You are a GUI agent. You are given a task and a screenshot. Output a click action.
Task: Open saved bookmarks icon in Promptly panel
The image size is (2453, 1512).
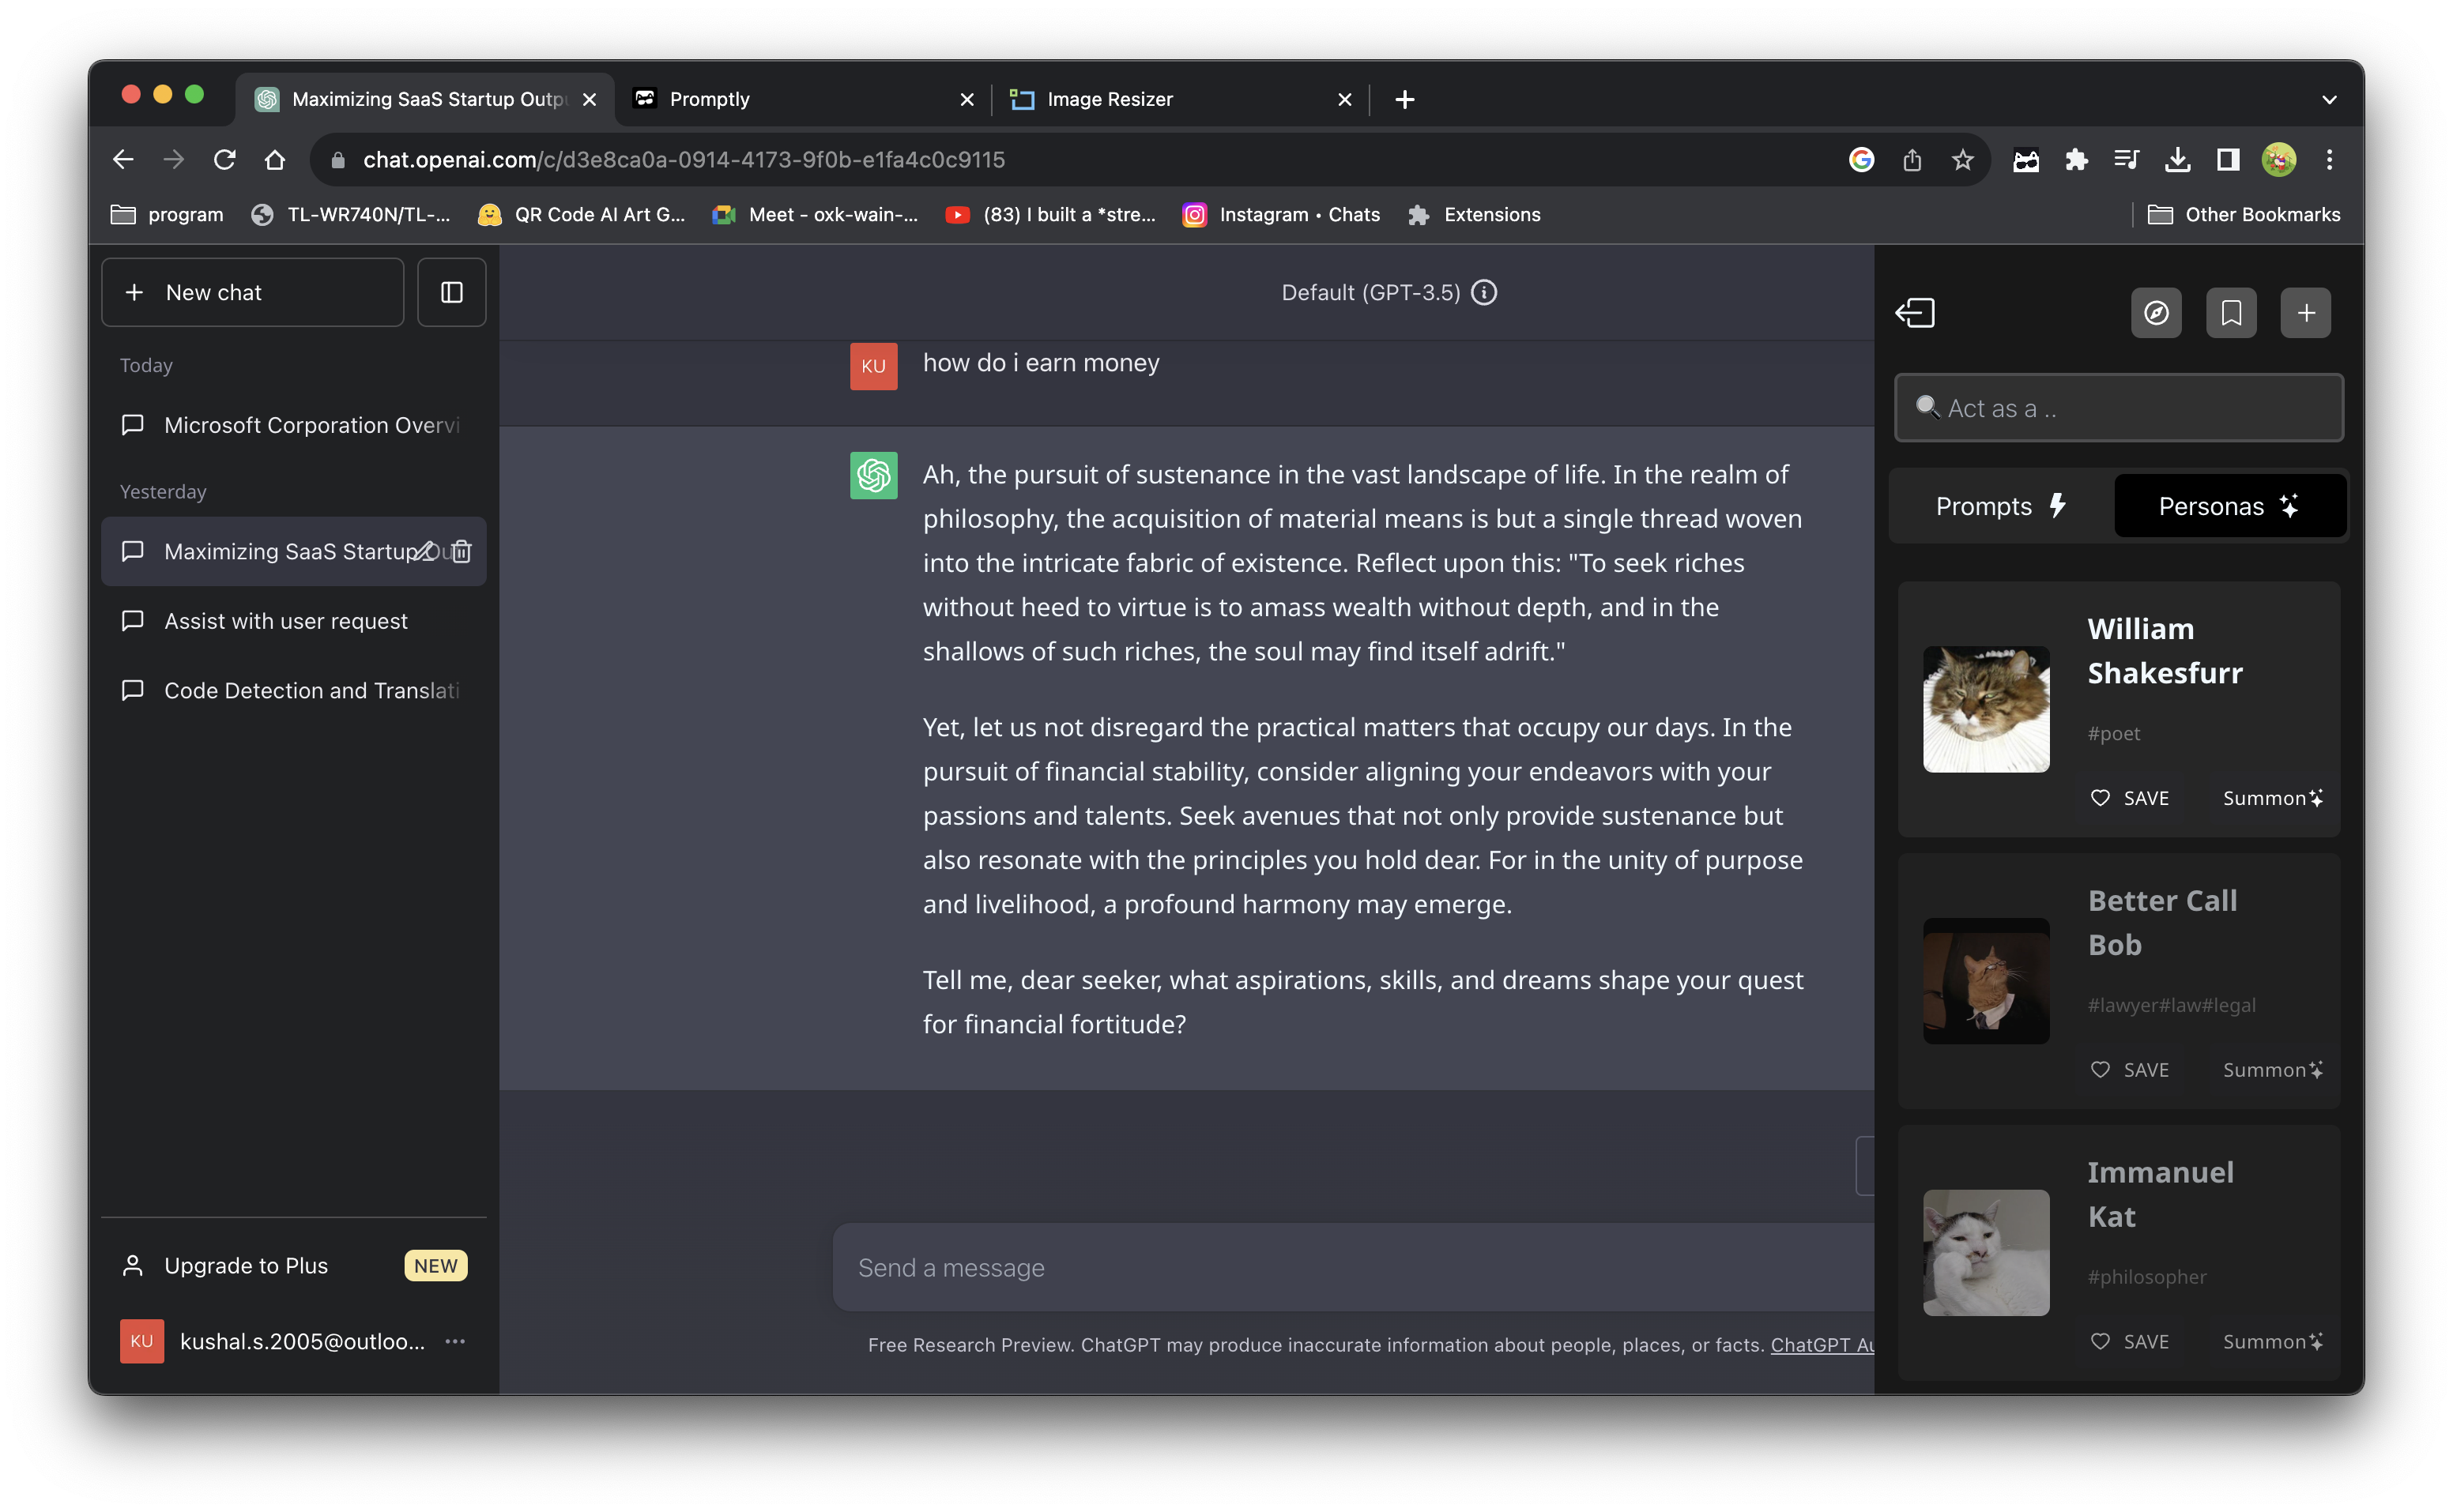pyautogui.click(x=2231, y=313)
